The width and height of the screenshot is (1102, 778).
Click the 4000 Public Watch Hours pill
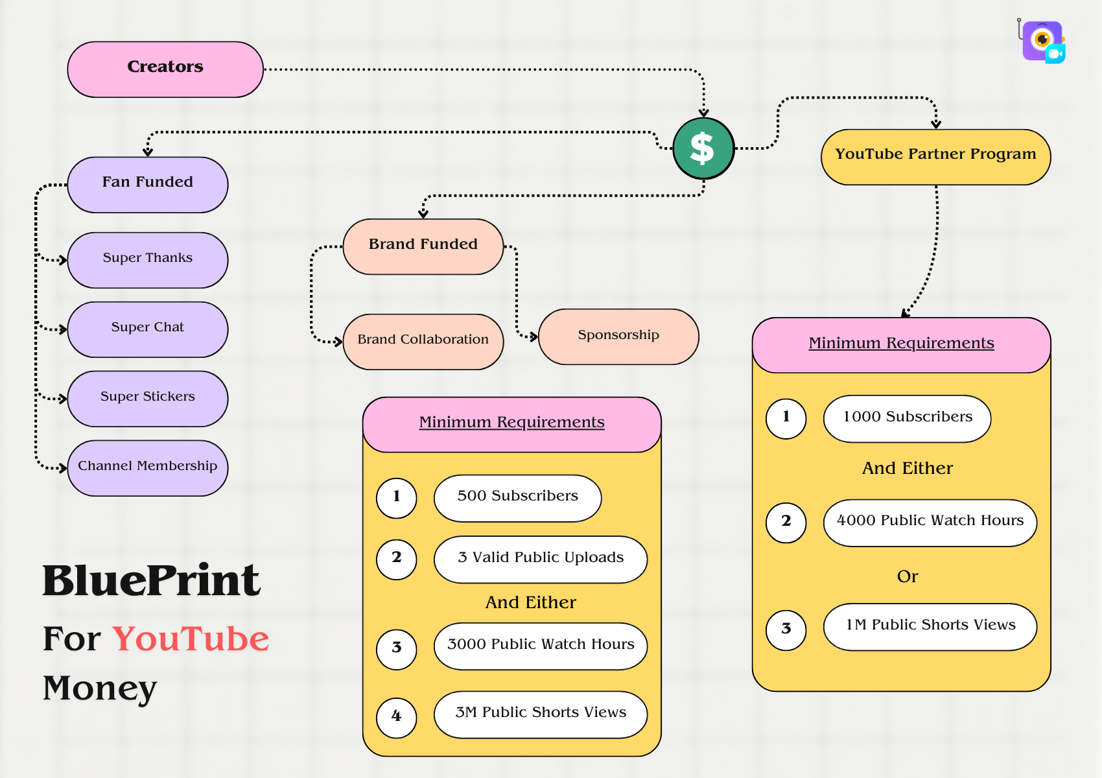point(930,523)
